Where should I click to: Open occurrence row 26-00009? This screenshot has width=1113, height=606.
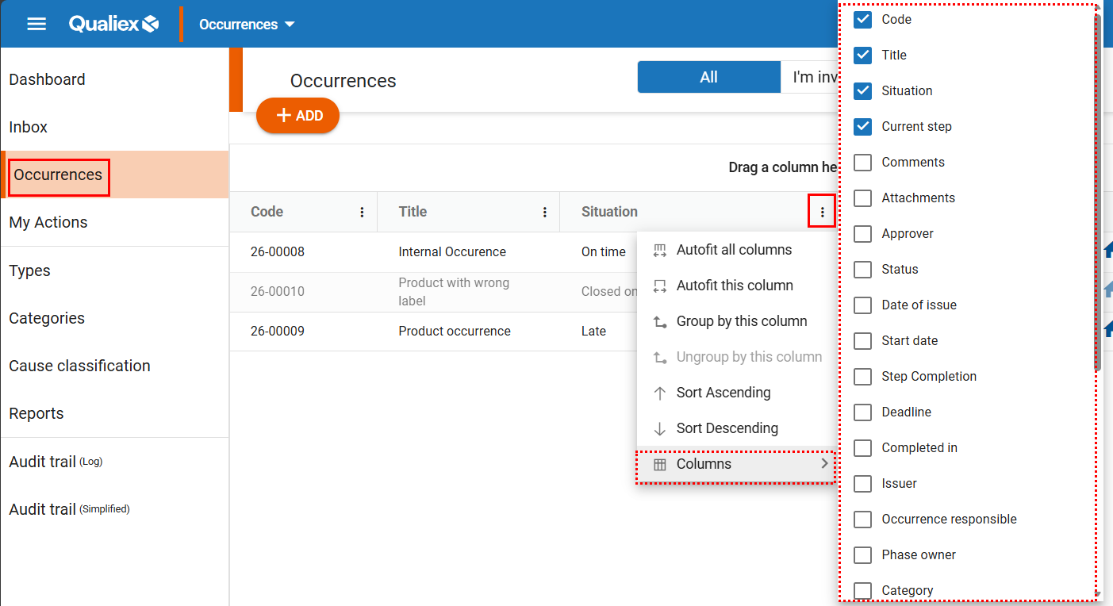pyautogui.click(x=278, y=332)
